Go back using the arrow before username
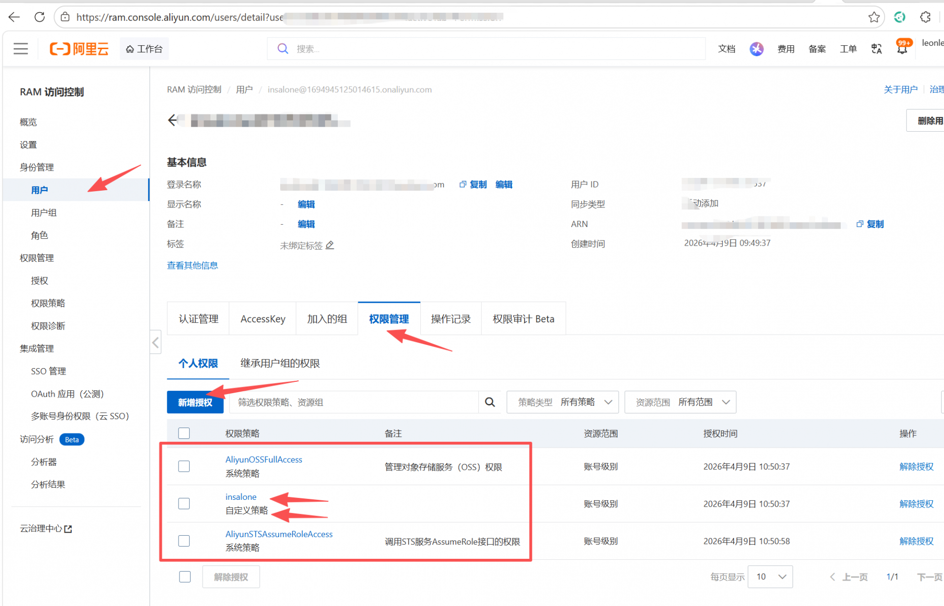 (172, 120)
